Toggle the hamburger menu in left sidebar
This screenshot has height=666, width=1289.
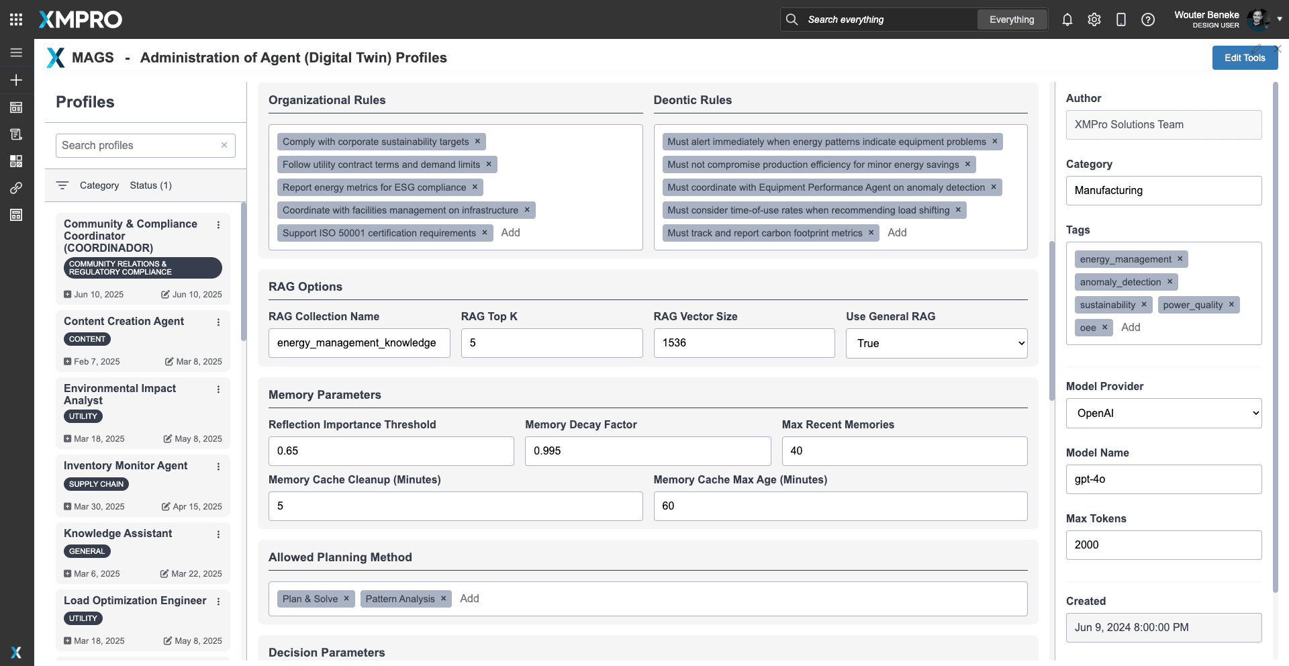tap(16, 52)
